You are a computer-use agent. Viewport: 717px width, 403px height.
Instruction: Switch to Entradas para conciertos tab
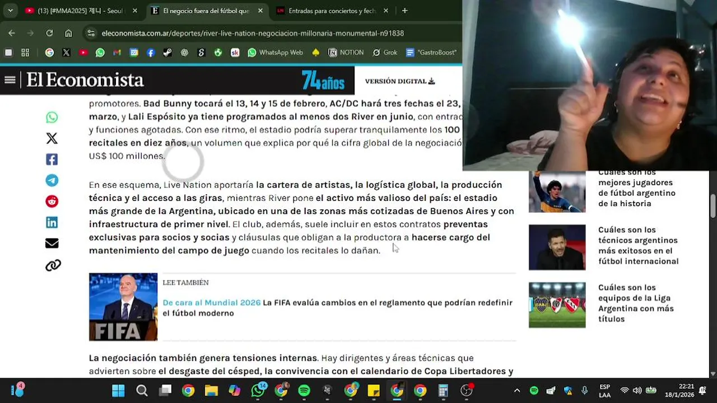[332, 11]
